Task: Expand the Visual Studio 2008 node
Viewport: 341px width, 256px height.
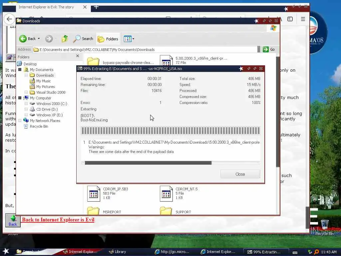Action: point(26,92)
